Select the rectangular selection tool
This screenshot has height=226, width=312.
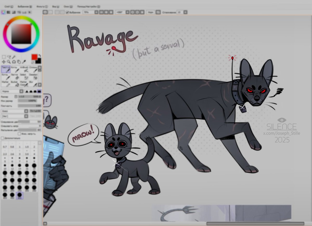4,57
